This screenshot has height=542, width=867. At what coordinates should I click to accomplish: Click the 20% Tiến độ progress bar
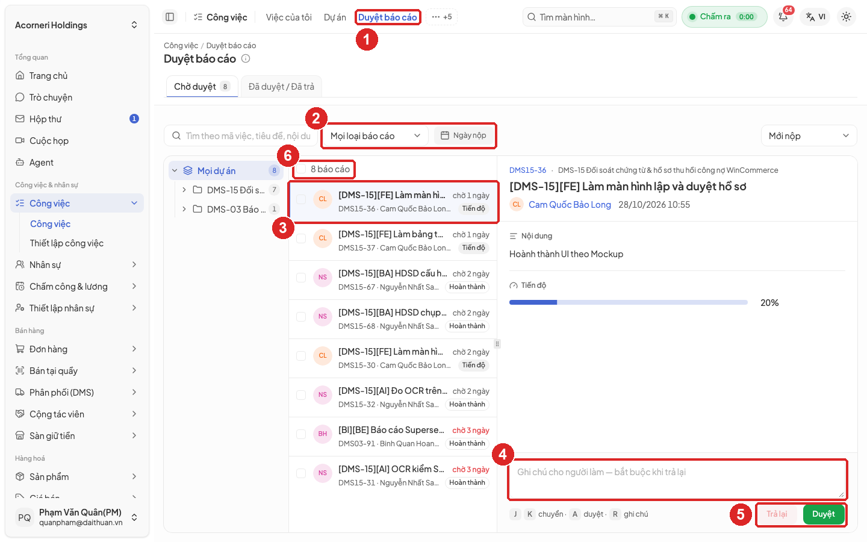629,302
